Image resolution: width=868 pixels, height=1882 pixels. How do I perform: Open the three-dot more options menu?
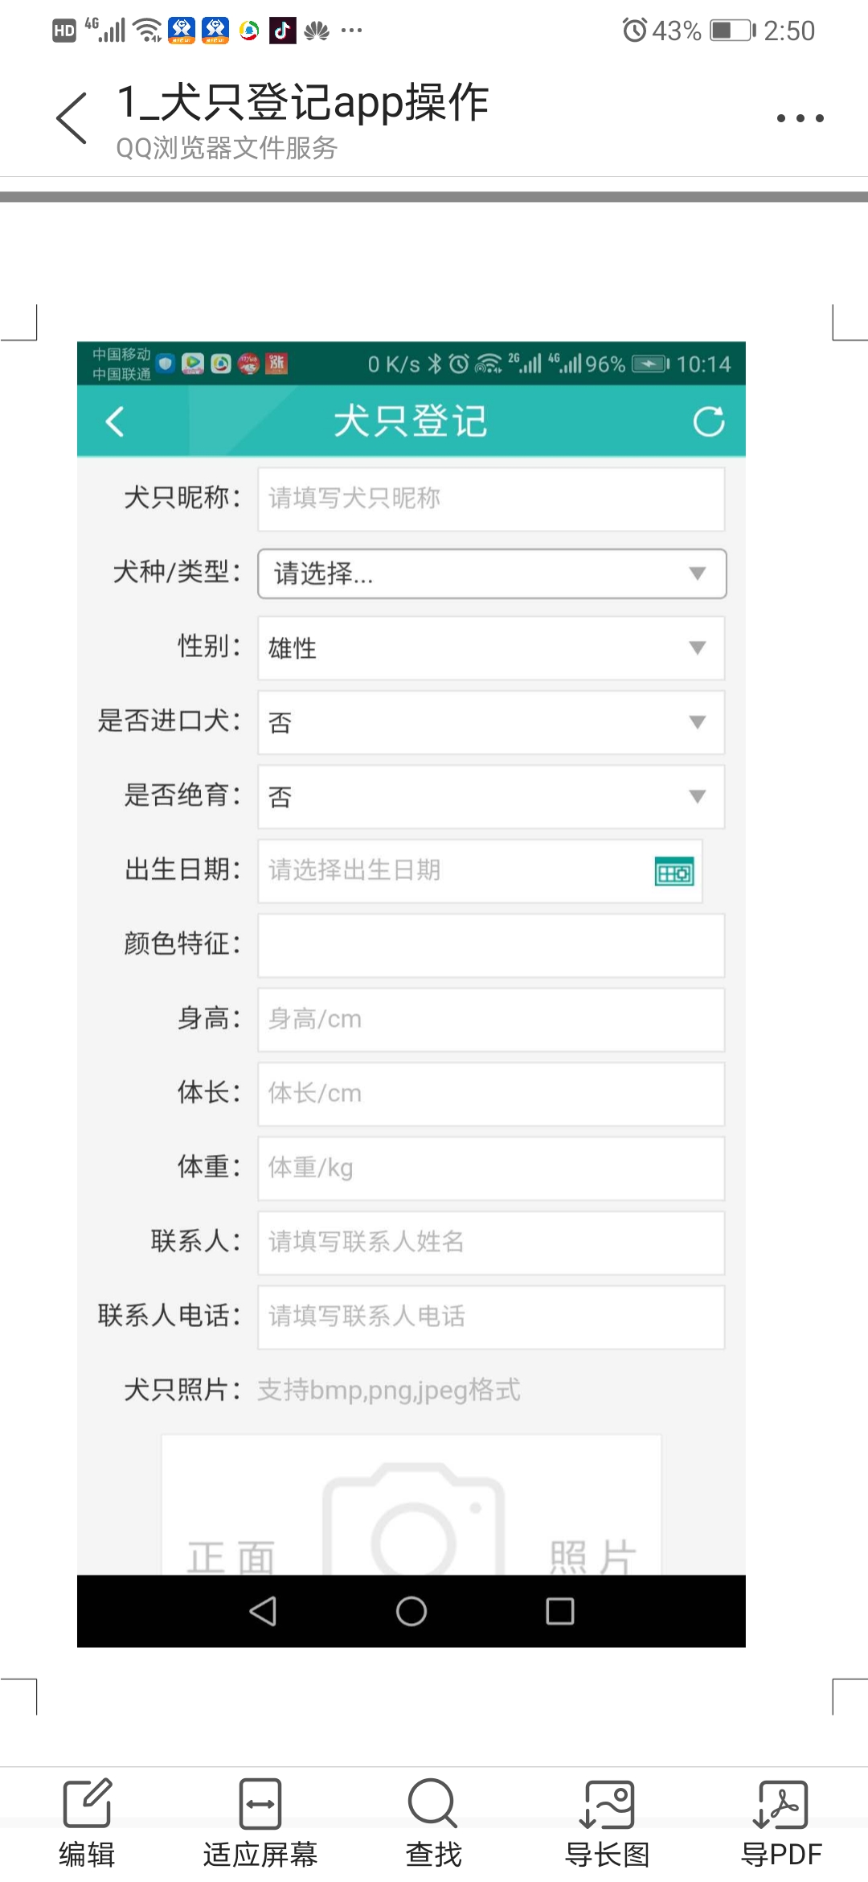click(800, 118)
